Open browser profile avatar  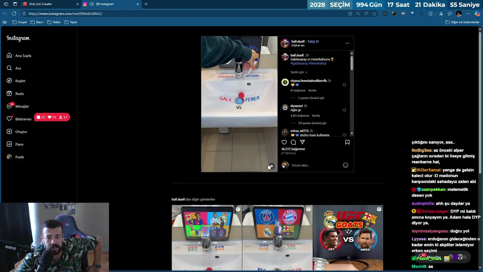459,14
